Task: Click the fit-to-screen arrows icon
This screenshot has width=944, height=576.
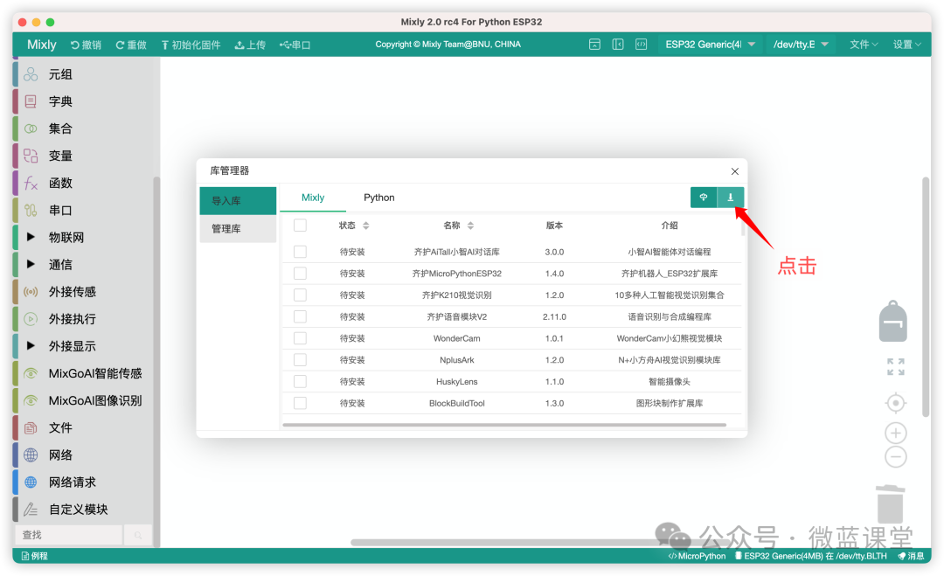Action: point(896,366)
